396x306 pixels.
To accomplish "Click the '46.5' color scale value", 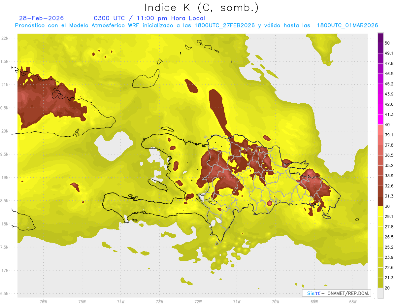I will click(x=389, y=74).
